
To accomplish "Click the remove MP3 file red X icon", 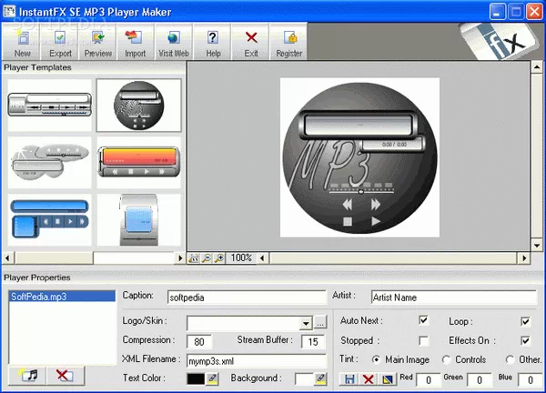I will 63,375.
